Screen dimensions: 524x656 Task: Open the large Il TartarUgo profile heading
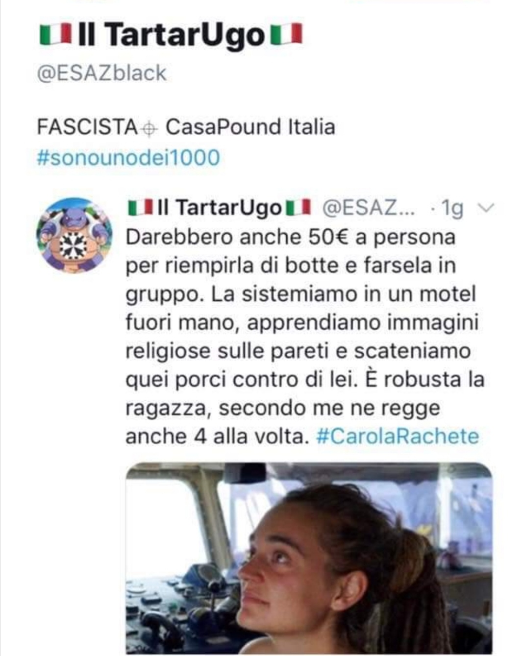pos(171,35)
